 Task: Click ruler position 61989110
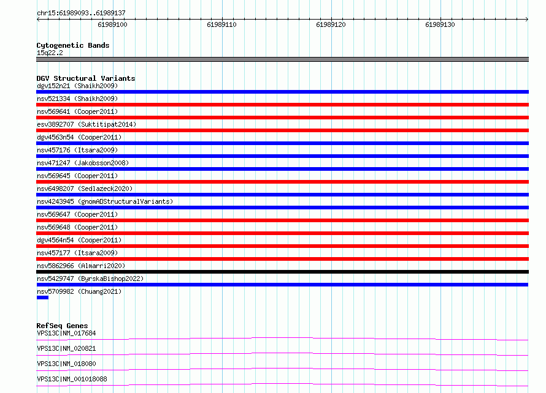pos(222,24)
